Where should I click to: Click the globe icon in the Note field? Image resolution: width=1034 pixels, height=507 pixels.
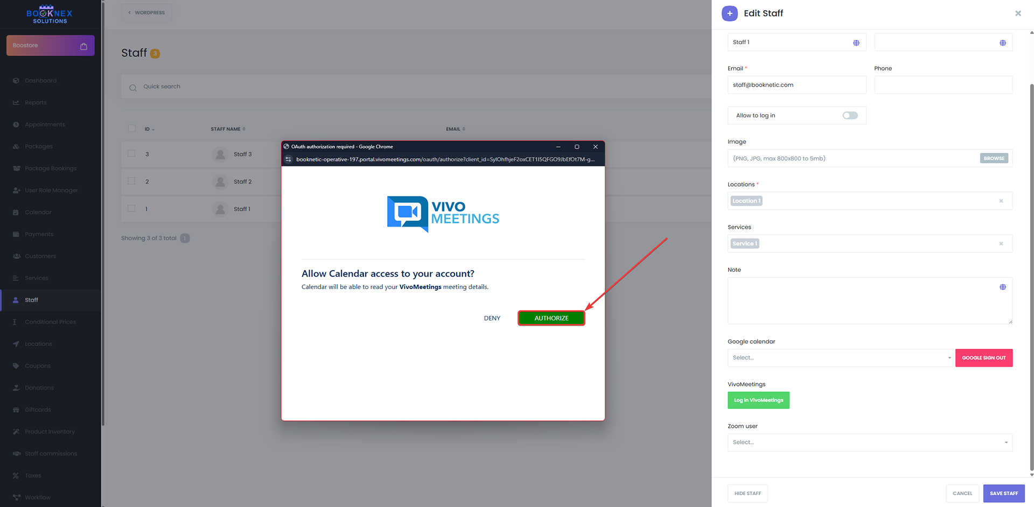point(1002,287)
